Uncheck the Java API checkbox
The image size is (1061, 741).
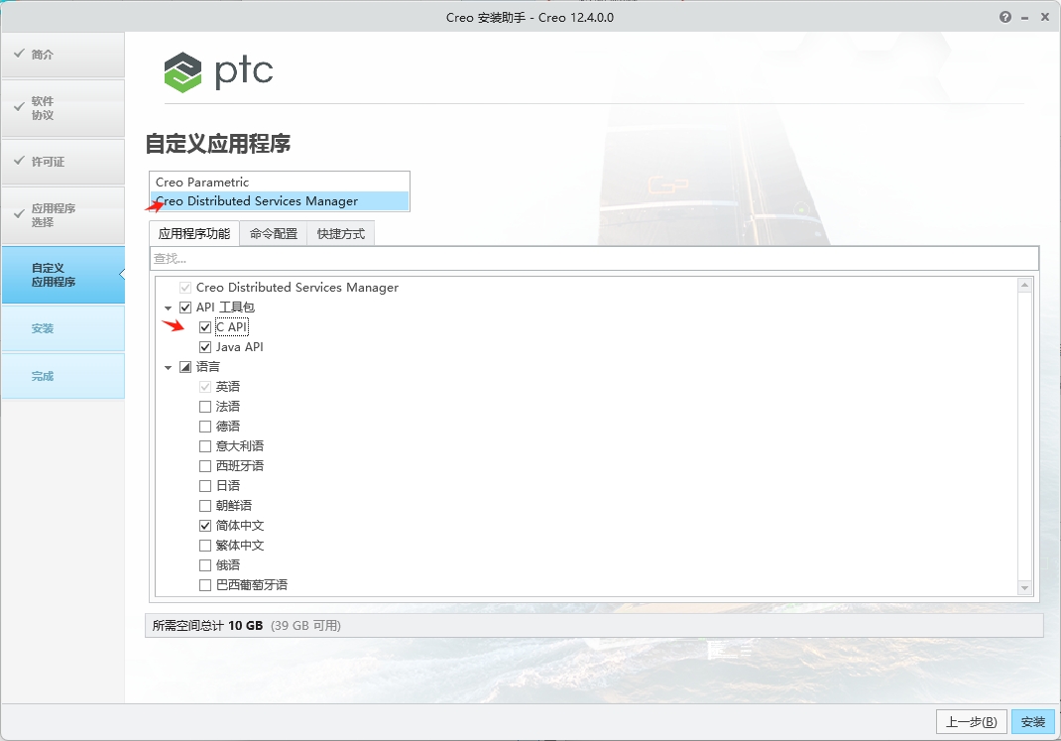coord(205,347)
